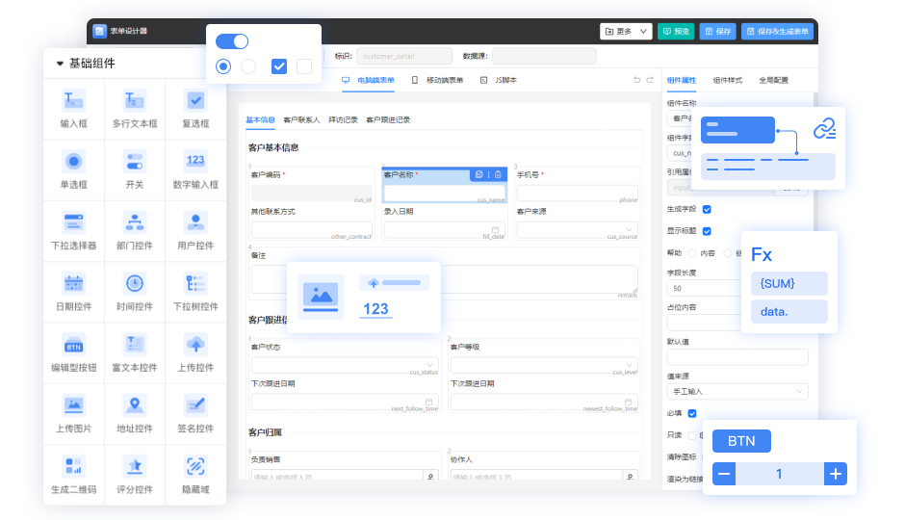Open the 值来源 手工输入 dropdown

[x=737, y=391]
